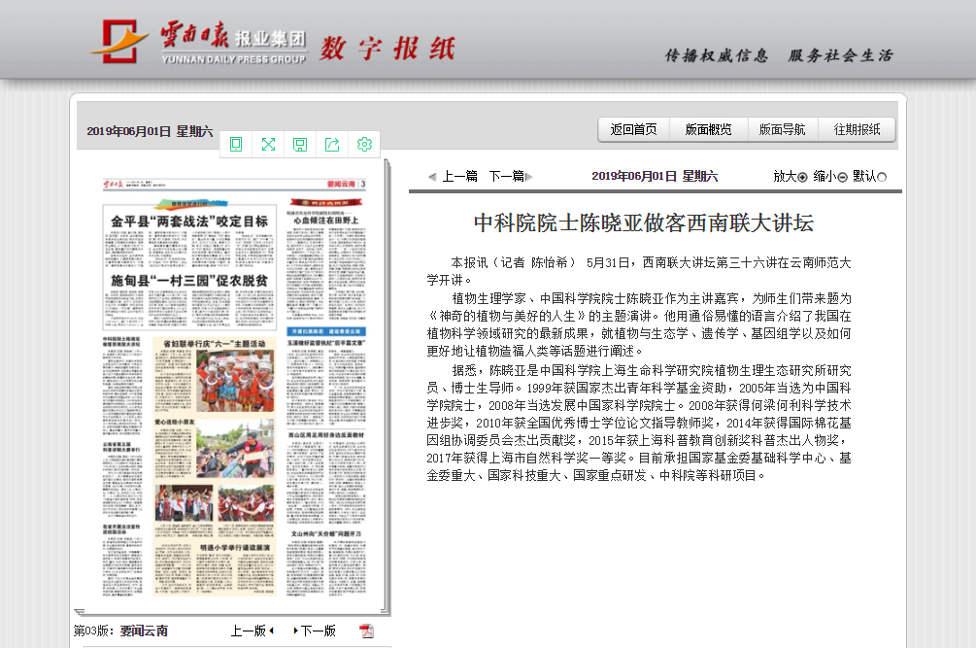Screen dimensions: 976x648
Task: Open the 返回首页 home tab
Action: tap(634, 129)
